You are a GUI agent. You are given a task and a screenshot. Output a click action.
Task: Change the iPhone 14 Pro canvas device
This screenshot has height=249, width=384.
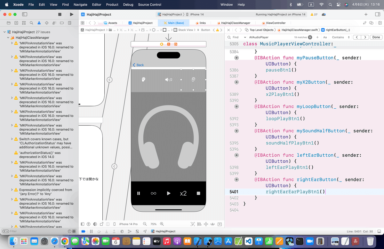tap(128, 224)
